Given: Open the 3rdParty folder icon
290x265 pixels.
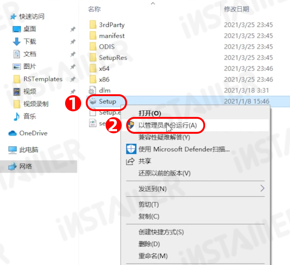Looking at the screenshot, I should (x=93, y=25).
